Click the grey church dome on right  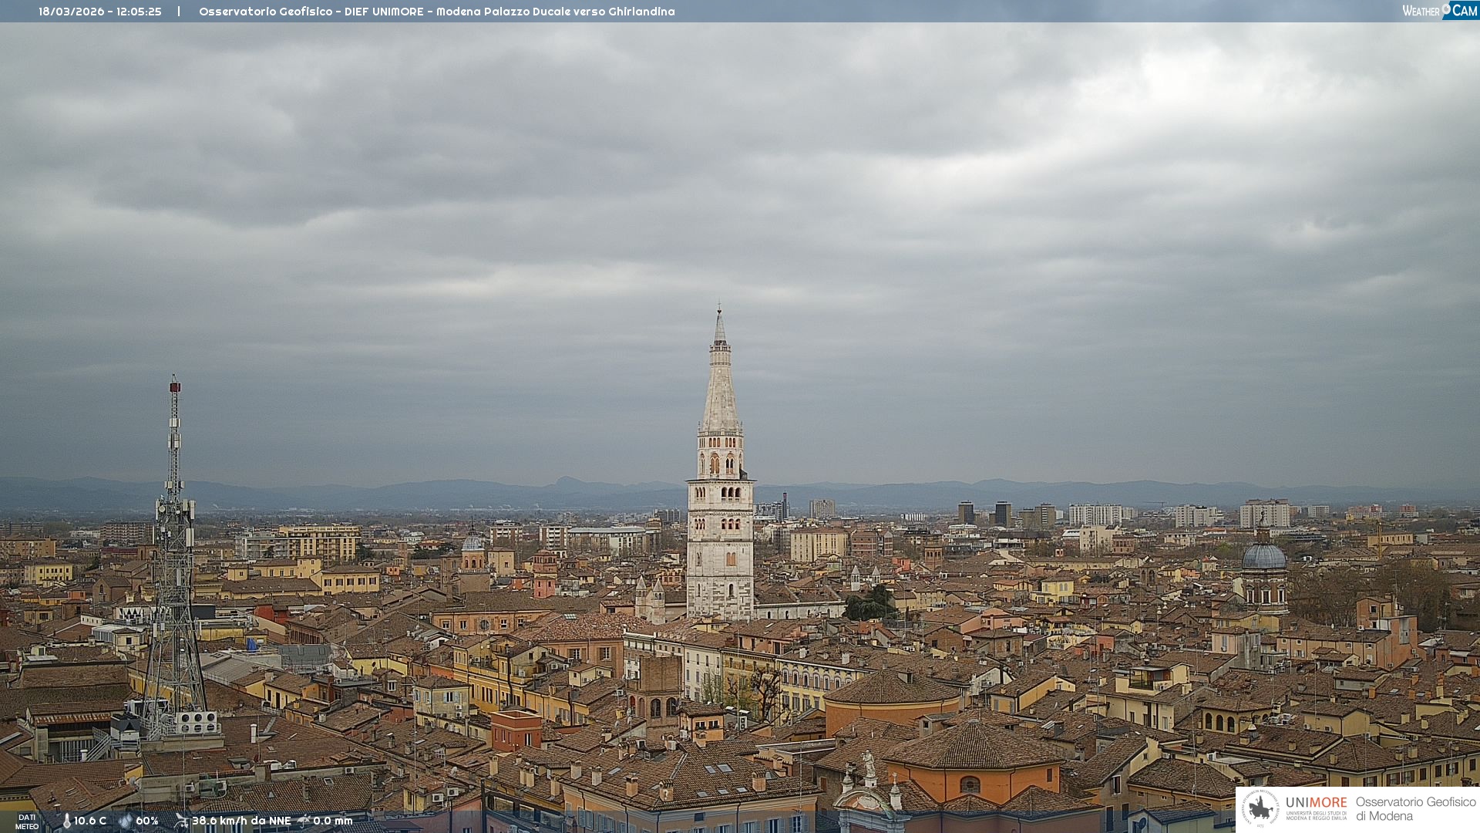coord(1264,557)
